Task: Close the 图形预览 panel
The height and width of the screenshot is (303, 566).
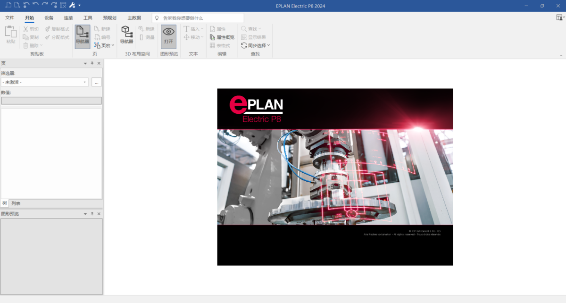Action: [x=99, y=214]
